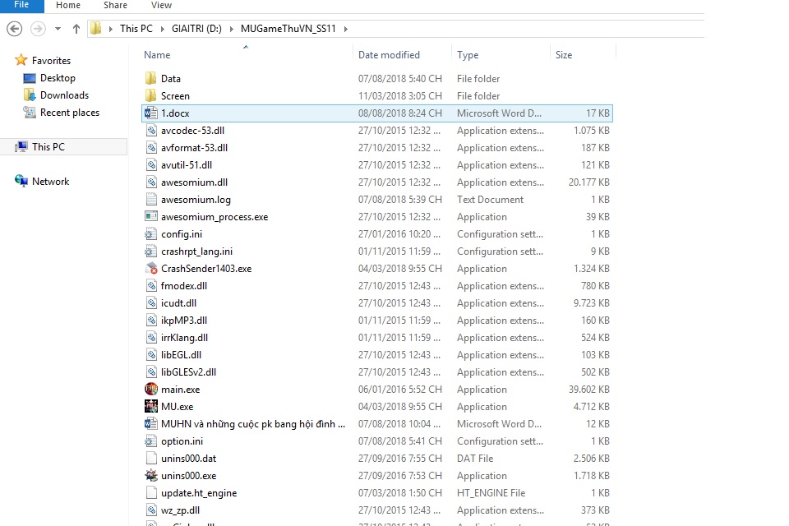Click the Back navigation arrow
Screen dimensions: 789x526
coord(15,29)
